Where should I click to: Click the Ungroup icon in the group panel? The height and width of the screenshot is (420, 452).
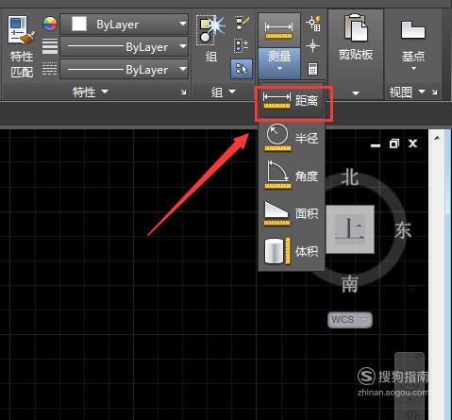point(243,24)
